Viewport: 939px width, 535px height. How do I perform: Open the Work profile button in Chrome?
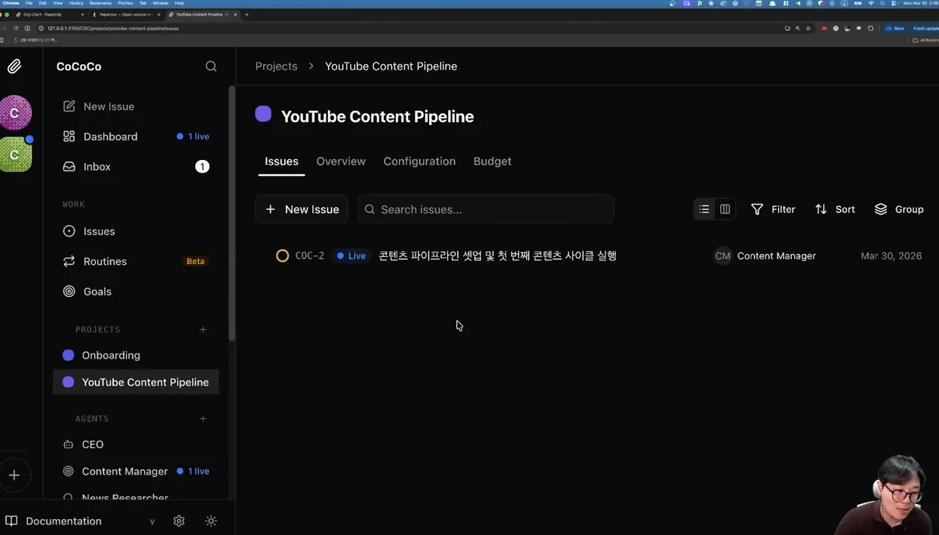[x=895, y=29]
